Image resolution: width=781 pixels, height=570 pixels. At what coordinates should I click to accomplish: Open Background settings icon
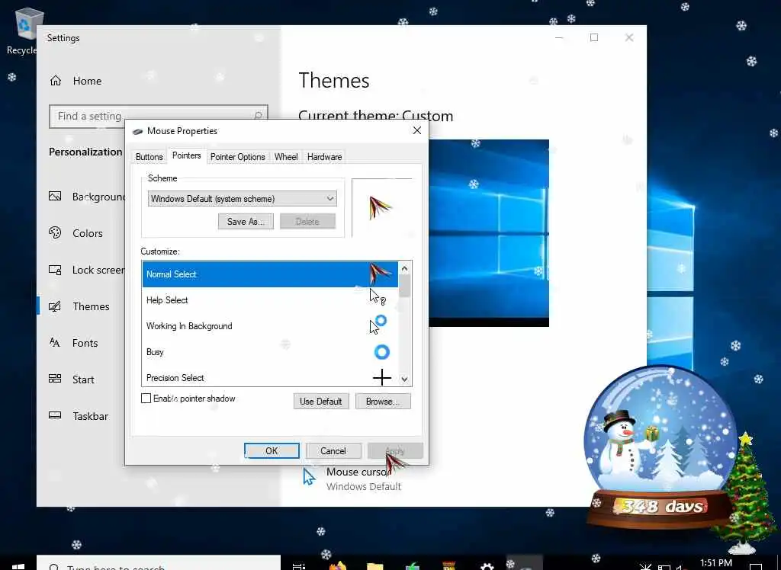(x=55, y=196)
